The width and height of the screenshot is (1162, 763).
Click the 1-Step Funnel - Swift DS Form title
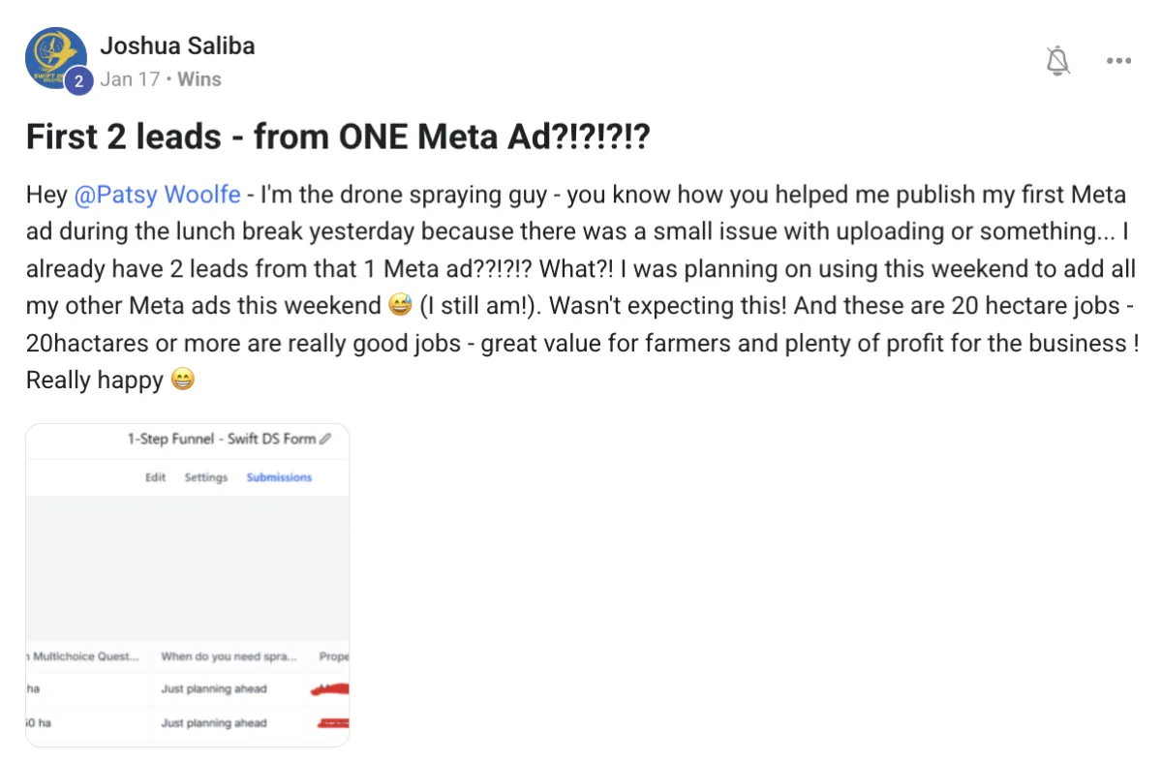click(x=222, y=439)
